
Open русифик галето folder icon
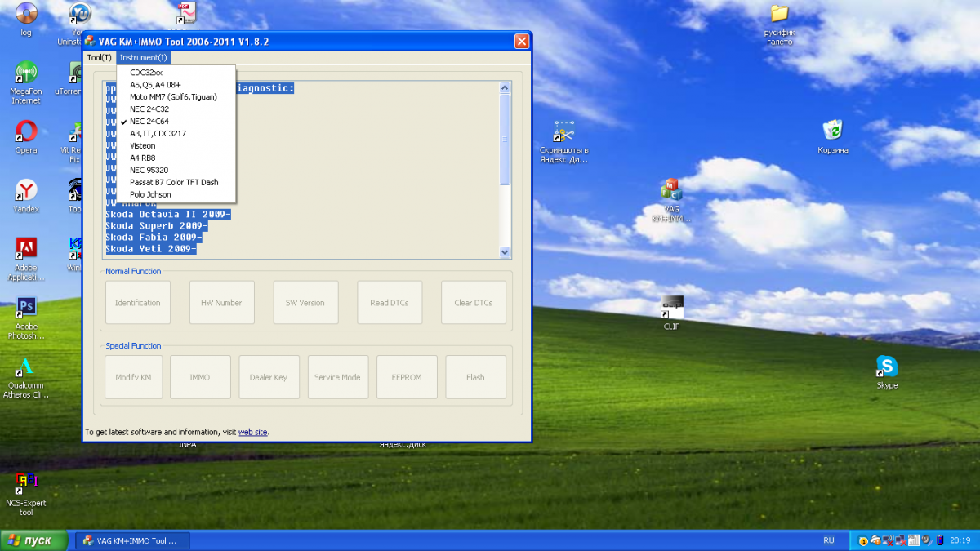point(779,15)
